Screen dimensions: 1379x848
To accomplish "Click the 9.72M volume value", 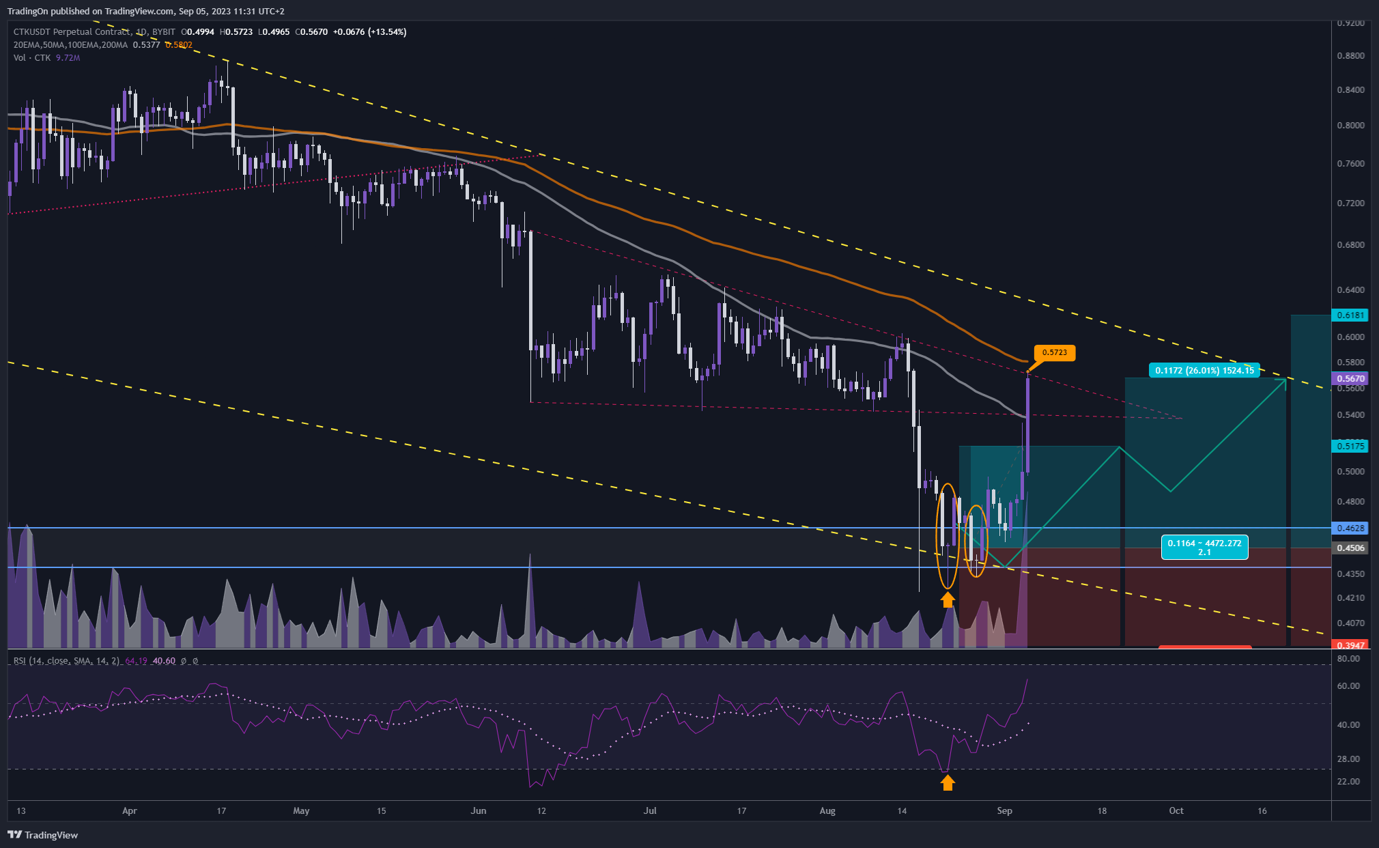I will pos(68,58).
